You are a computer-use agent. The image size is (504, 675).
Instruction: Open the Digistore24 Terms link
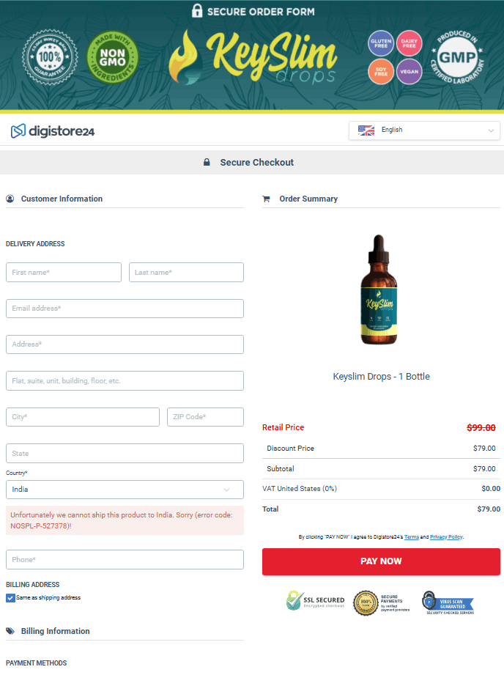412,537
